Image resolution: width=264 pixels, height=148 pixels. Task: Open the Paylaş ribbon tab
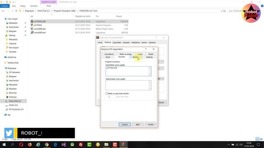23,6
